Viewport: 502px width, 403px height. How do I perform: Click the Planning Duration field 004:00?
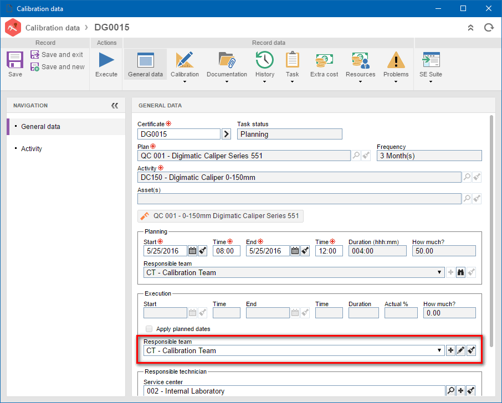(377, 251)
